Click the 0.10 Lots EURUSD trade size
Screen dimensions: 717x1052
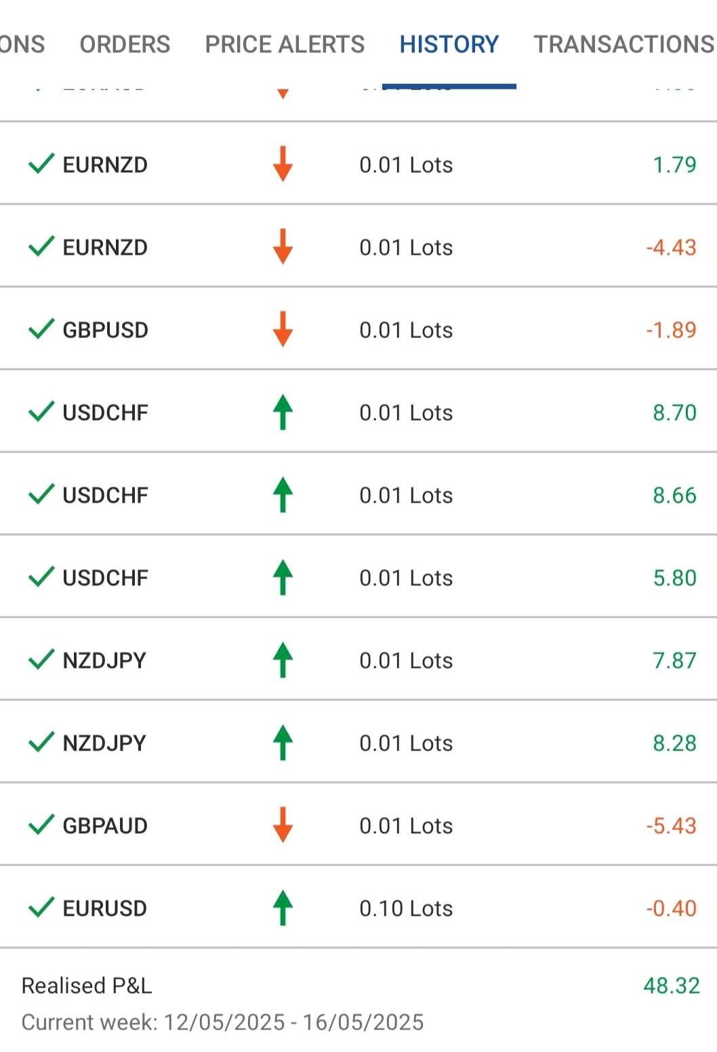pos(406,908)
